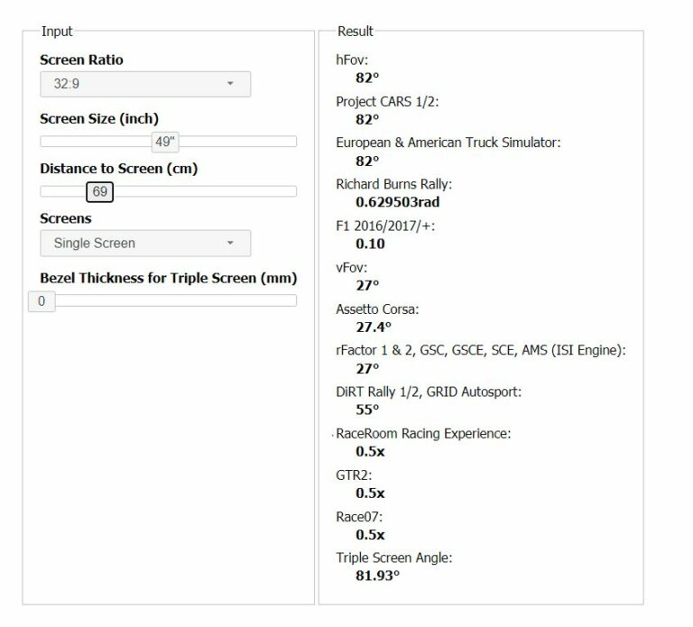This screenshot has width=693, height=627.
Task: Click the Input panel heading
Action: point(57,32)
